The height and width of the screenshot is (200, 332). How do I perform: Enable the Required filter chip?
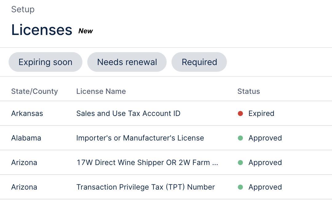click(x=199, y=62)
